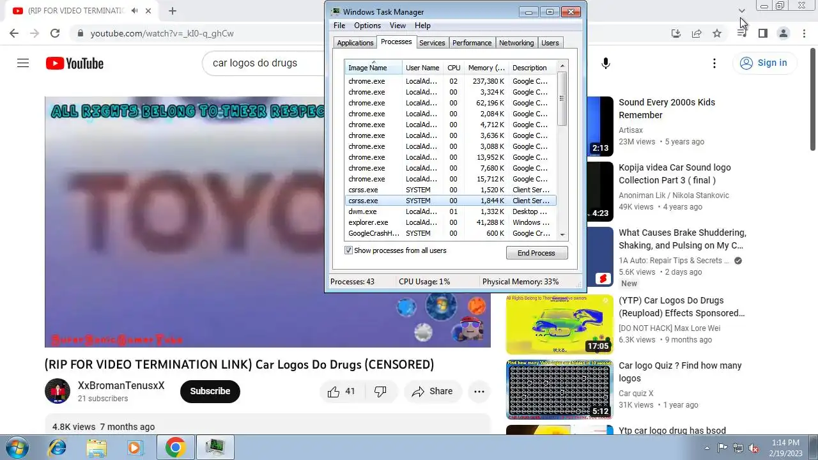The width and height of the screenshot is (818, 460).
Task: Click Task Manager taskbar icon
Action: point(215,447)
